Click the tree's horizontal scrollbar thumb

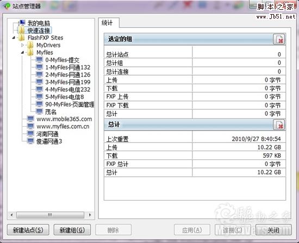(50, 215)
